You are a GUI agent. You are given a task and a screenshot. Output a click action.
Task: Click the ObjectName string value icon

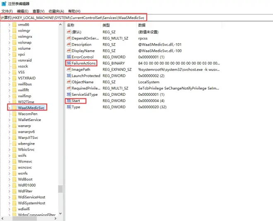click(69, 82)
